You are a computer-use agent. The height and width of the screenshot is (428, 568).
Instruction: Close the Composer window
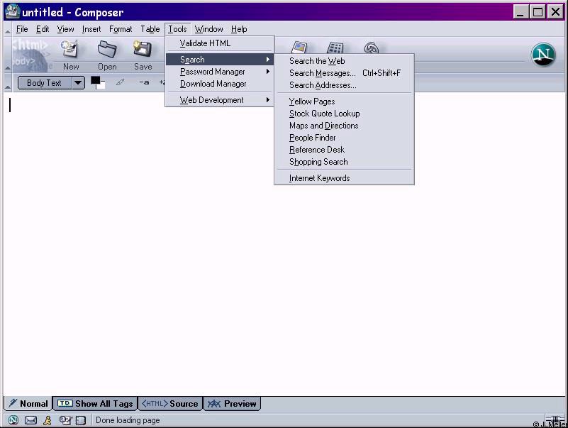pos(555,12)
